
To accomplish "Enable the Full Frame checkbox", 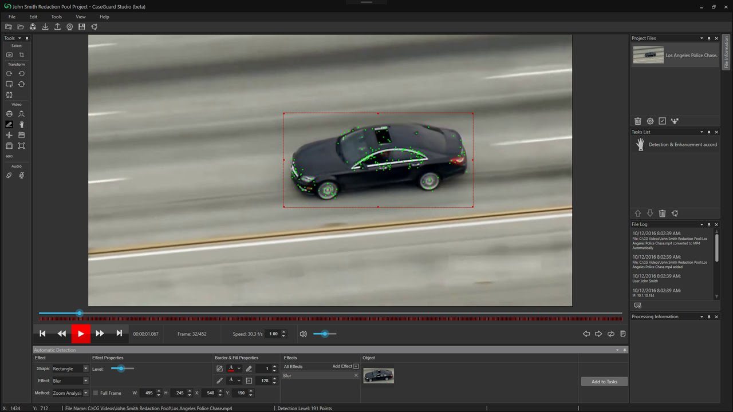I will pyautogui.click(x=95, y=393).
